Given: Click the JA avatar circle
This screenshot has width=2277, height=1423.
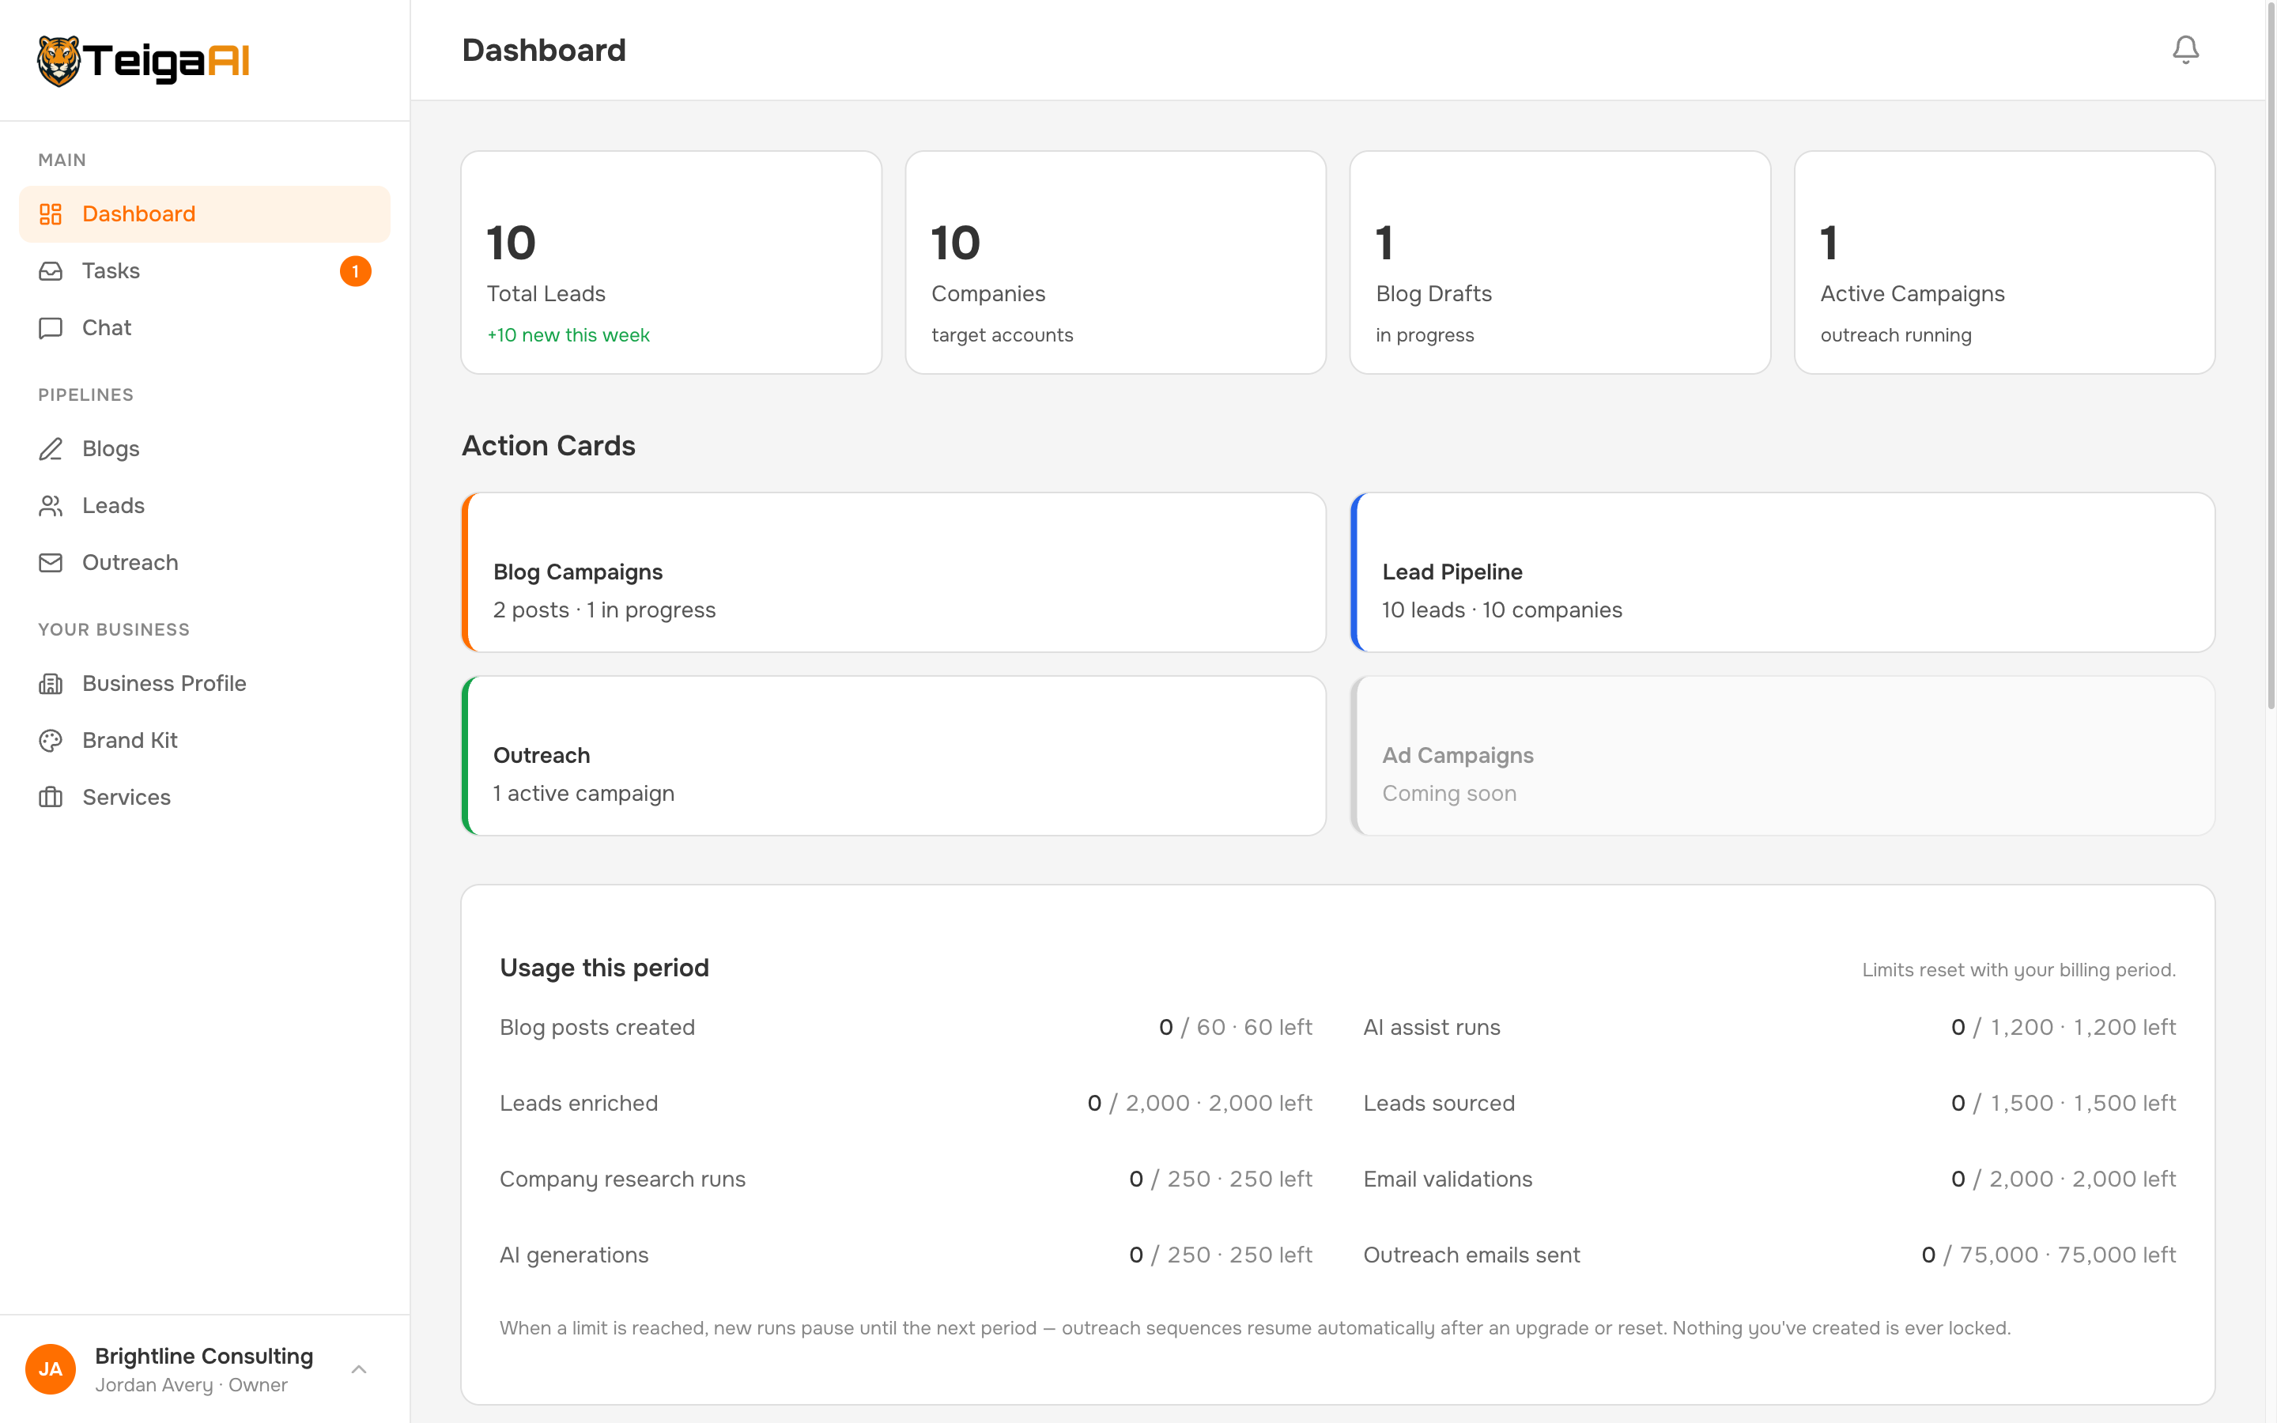Looking at the screenshot, I should pyautogui.click(x=51, y=1368).
